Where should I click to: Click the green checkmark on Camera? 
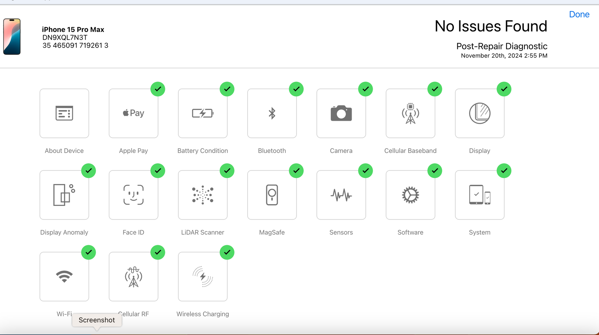coord(365,89)
